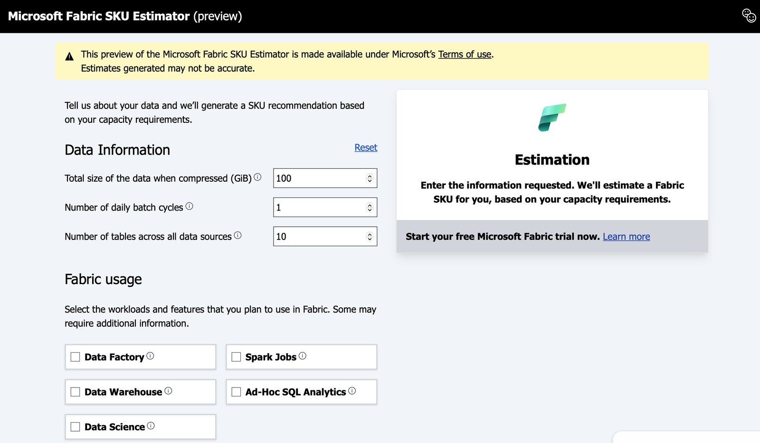760x443 pixels.
Task: Open the Terms of use link
Action: 465,55
